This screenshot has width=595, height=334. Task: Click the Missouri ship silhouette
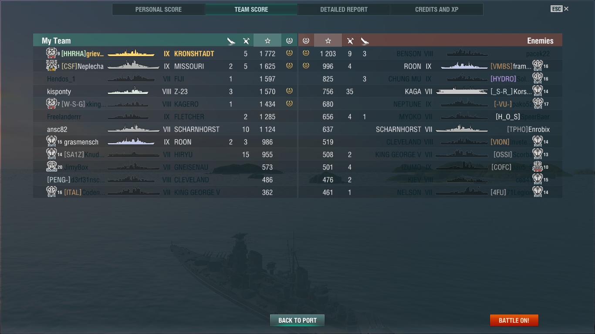pyautogui.click(x=133, y=66)
